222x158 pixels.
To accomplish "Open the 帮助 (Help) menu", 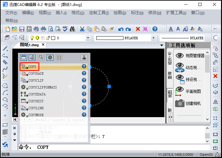I will point(12,21).
